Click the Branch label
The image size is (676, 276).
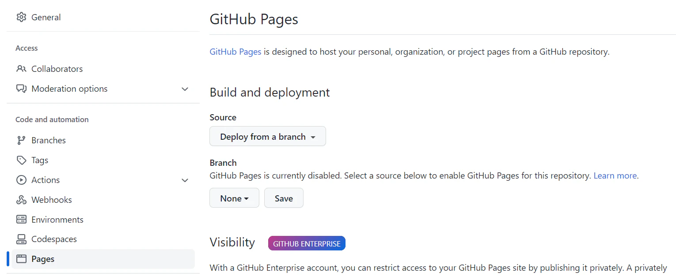223,163
